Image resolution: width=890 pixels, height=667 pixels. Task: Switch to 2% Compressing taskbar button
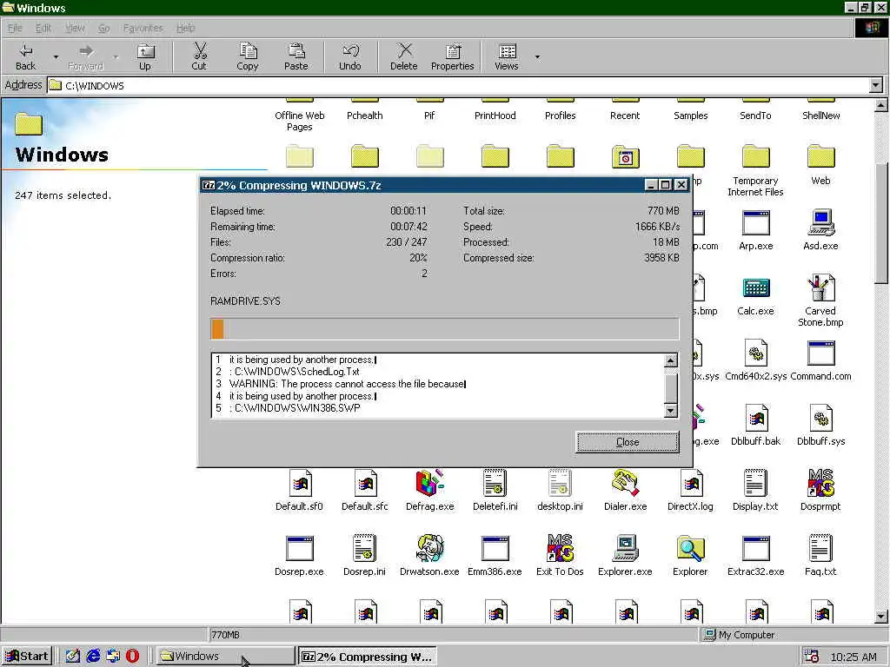coord(368,657)
